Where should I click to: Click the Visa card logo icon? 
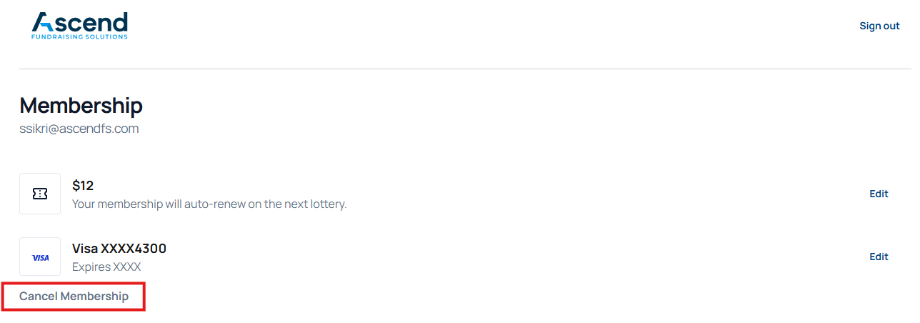(40, 257)
